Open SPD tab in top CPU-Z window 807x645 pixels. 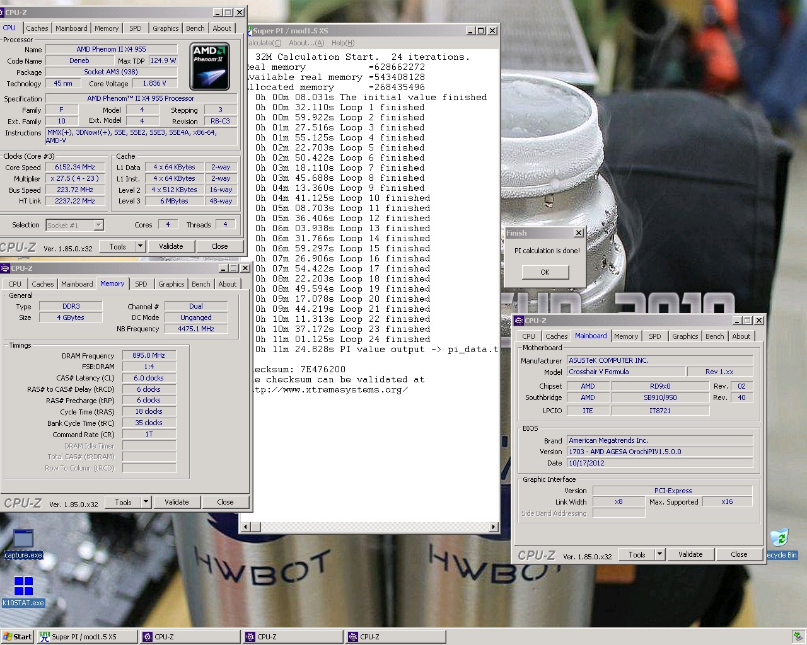(x=136, y=28)
